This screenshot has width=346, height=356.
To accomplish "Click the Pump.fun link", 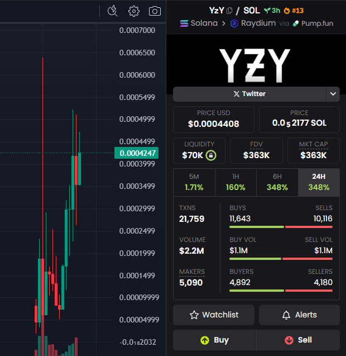I will coord(313,23).
